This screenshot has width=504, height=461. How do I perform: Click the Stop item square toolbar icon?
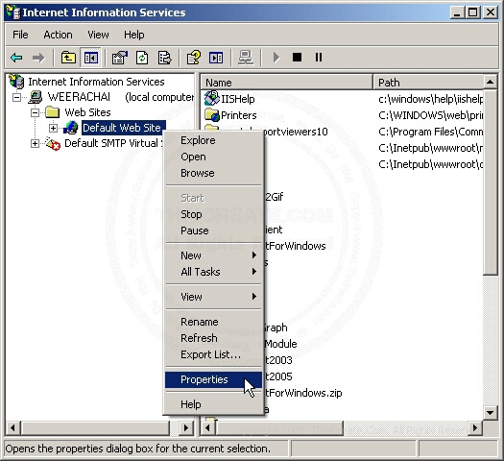click(x=297, y=58)
